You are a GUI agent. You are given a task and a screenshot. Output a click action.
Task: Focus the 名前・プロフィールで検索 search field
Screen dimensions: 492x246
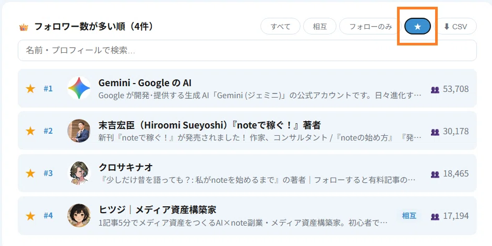(247, 50)
